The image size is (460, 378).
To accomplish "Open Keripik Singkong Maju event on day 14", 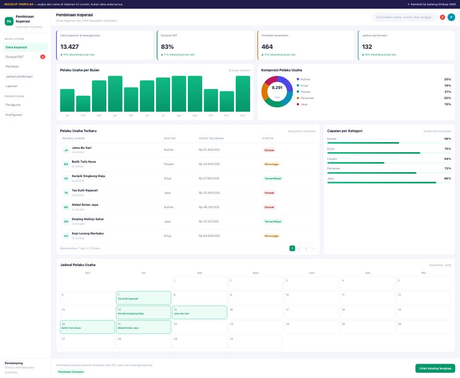I will [143, 312].
